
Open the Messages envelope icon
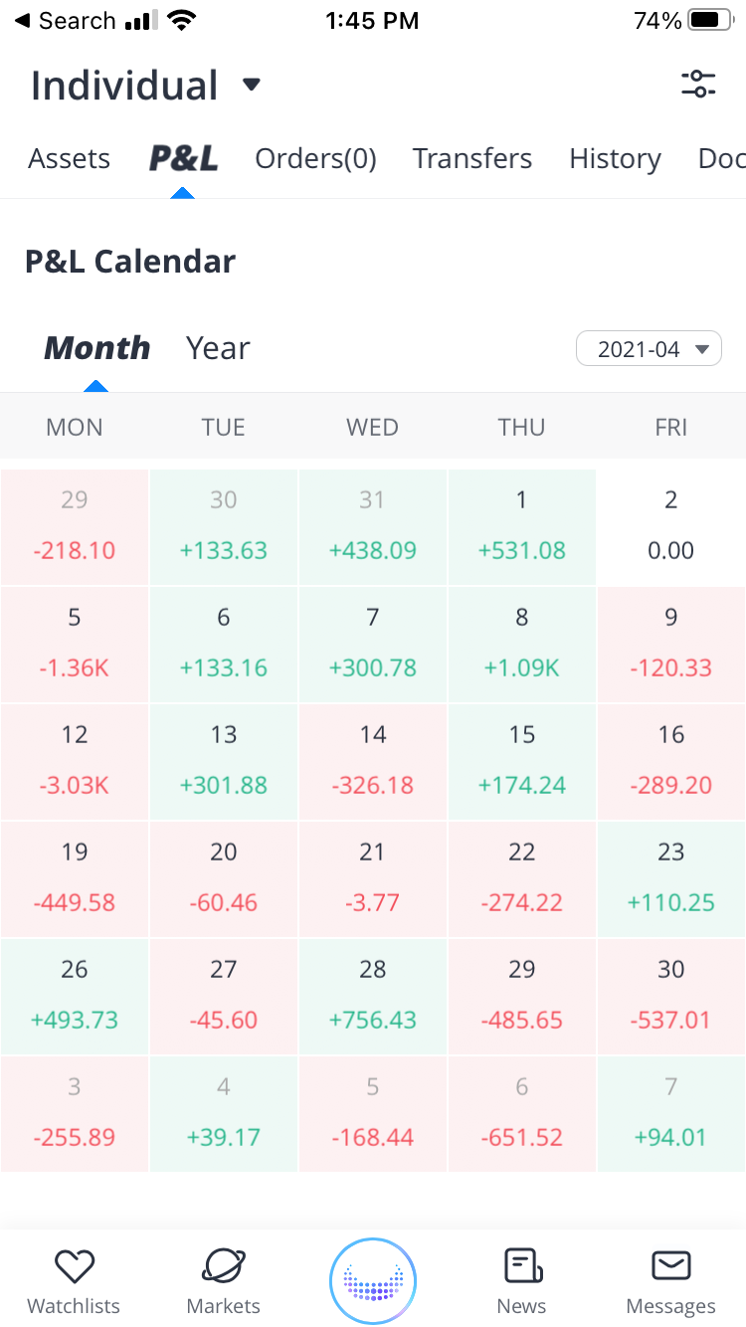671,1266
